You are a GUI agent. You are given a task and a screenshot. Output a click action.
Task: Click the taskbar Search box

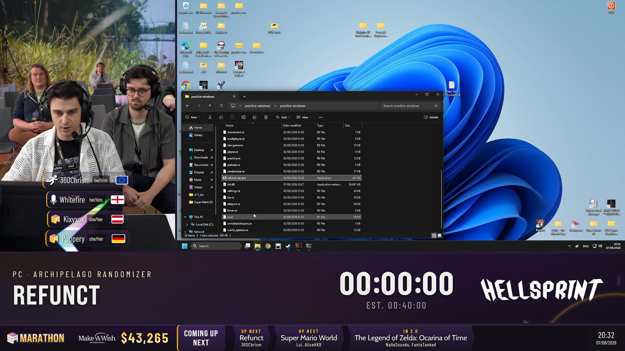[216, 246]
